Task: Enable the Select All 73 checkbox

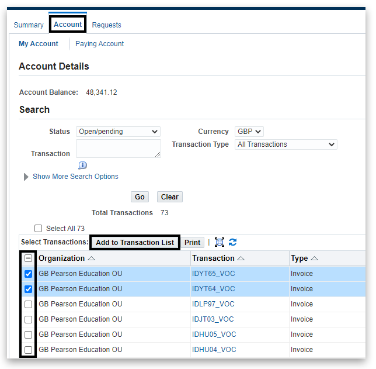Action: click(39, 229)
